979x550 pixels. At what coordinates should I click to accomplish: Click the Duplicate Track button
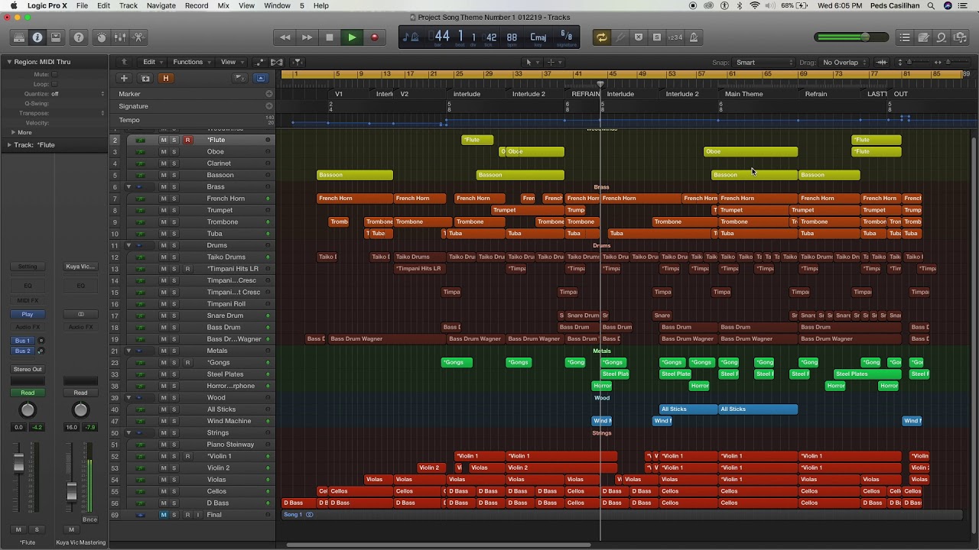click(x=145, y=78)
